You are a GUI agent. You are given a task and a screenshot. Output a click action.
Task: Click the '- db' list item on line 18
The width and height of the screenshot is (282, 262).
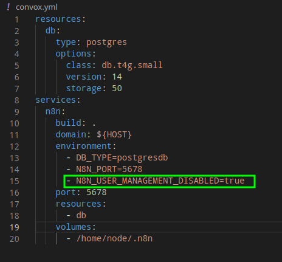point(77,215)
